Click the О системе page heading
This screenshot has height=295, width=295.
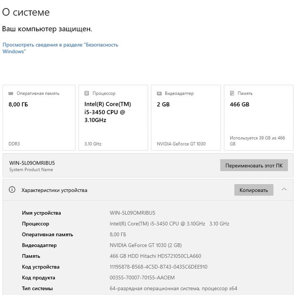click(x=26, y=12)
